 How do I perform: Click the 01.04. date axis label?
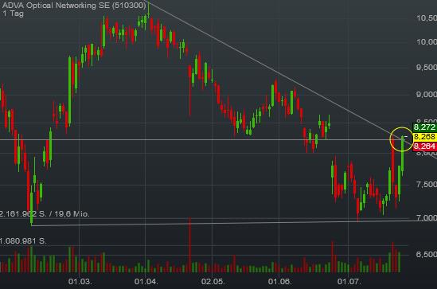tap(146, 281)
